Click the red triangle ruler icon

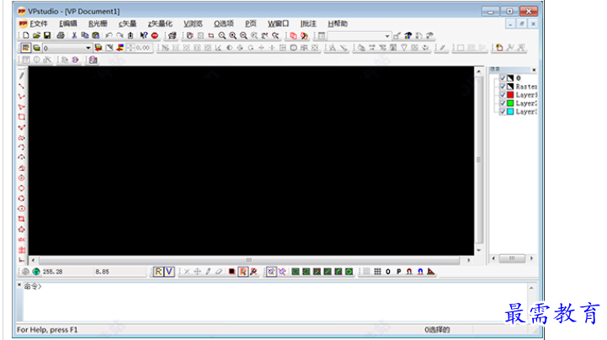(x=431, y=272)
